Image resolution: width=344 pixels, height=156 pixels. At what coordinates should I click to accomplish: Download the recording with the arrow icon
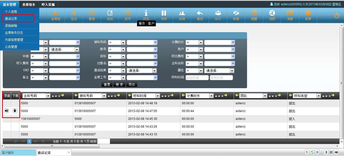click(15, 111)
